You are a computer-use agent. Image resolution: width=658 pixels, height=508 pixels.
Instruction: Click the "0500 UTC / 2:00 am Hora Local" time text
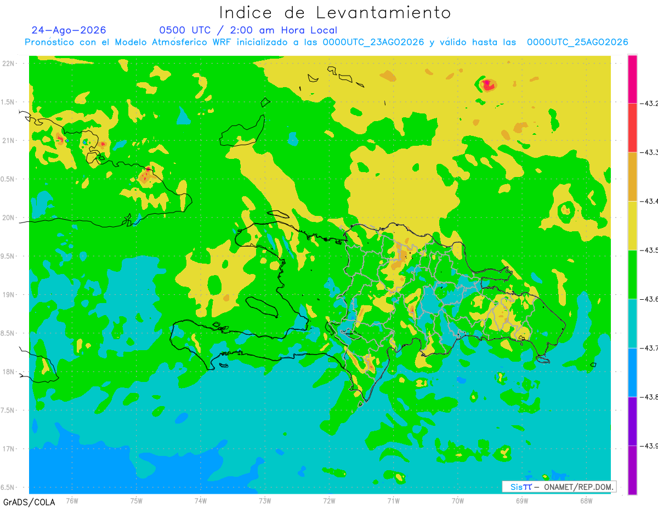tap(248, 30)
